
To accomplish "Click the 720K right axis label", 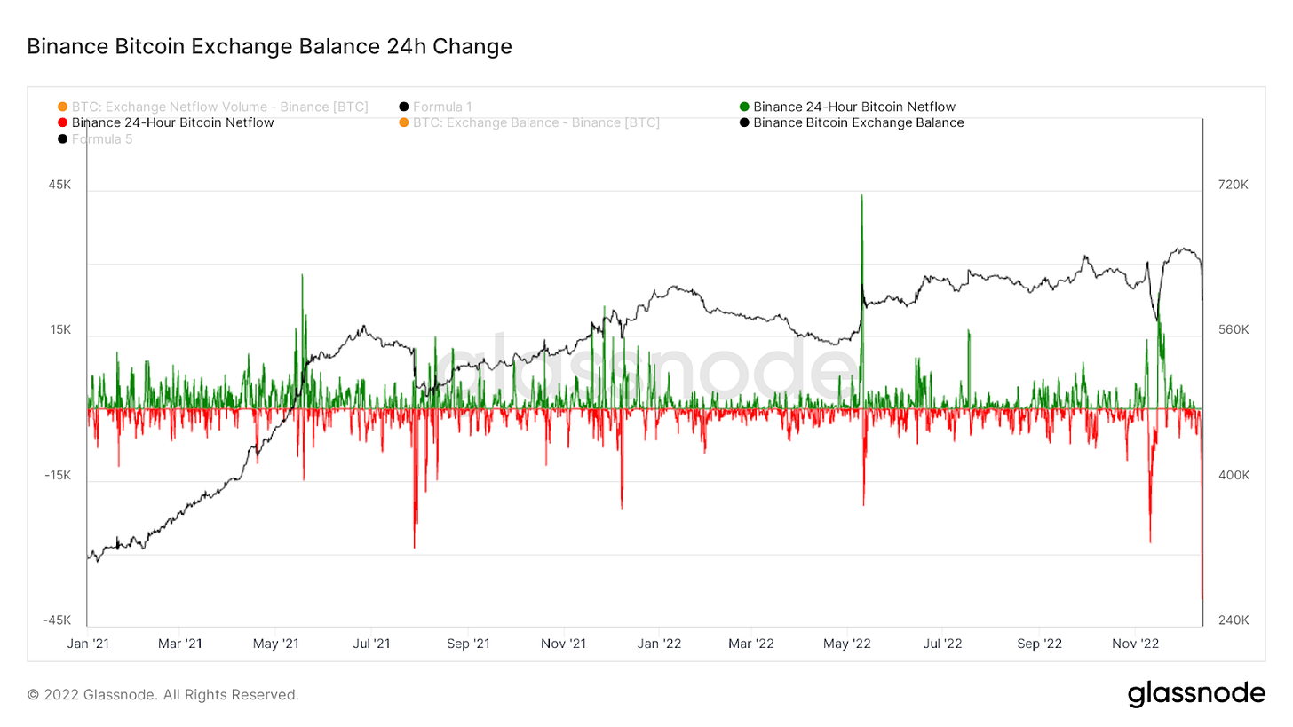I will tap(1234, 185).
